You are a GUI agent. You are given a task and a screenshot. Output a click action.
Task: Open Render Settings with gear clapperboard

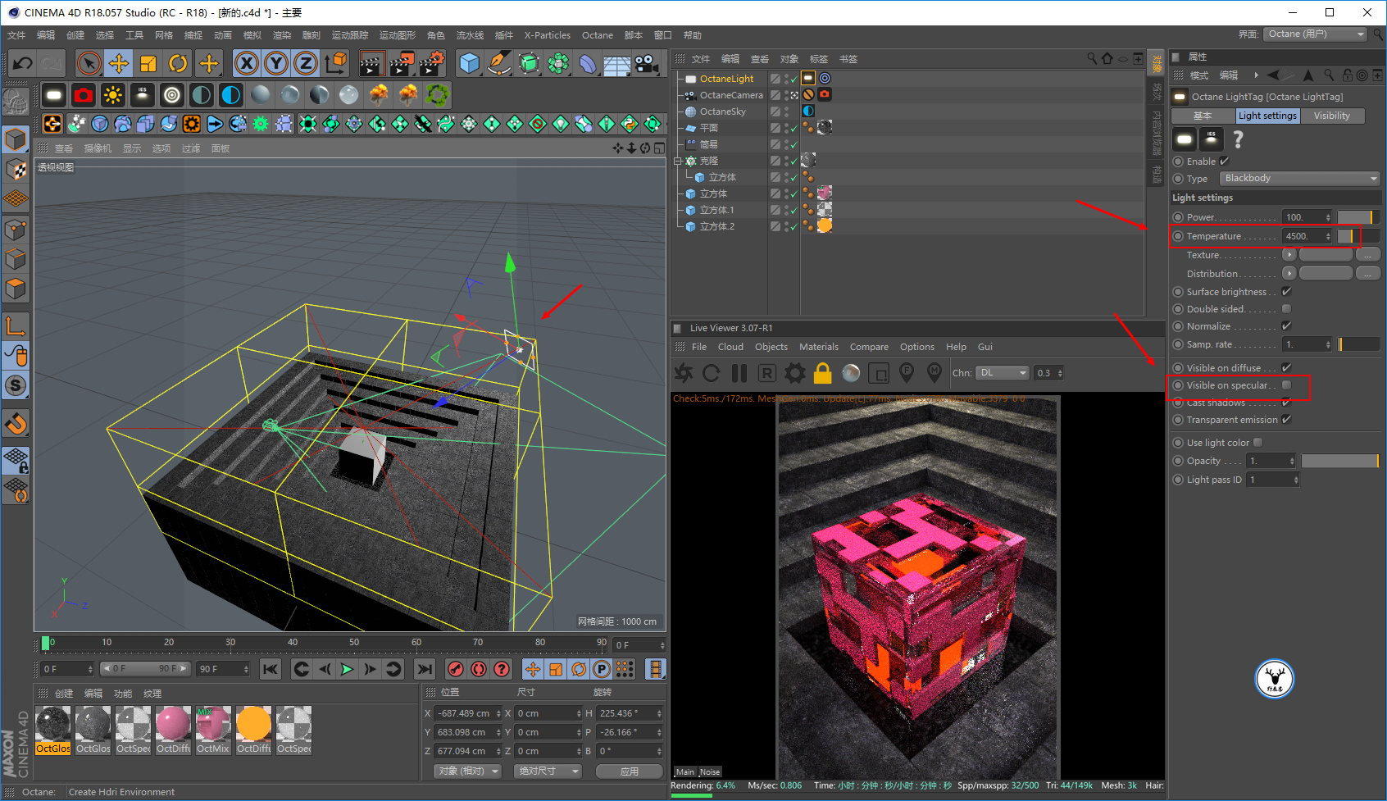[432, 63]
